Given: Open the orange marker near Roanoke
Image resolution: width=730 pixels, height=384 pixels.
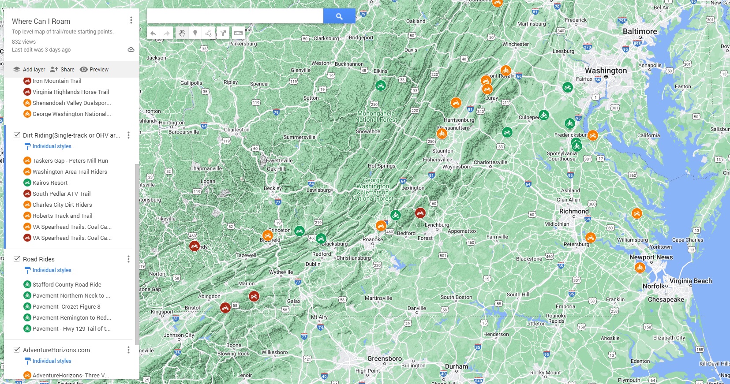Looking at the screenshot, I should (381, 226).
